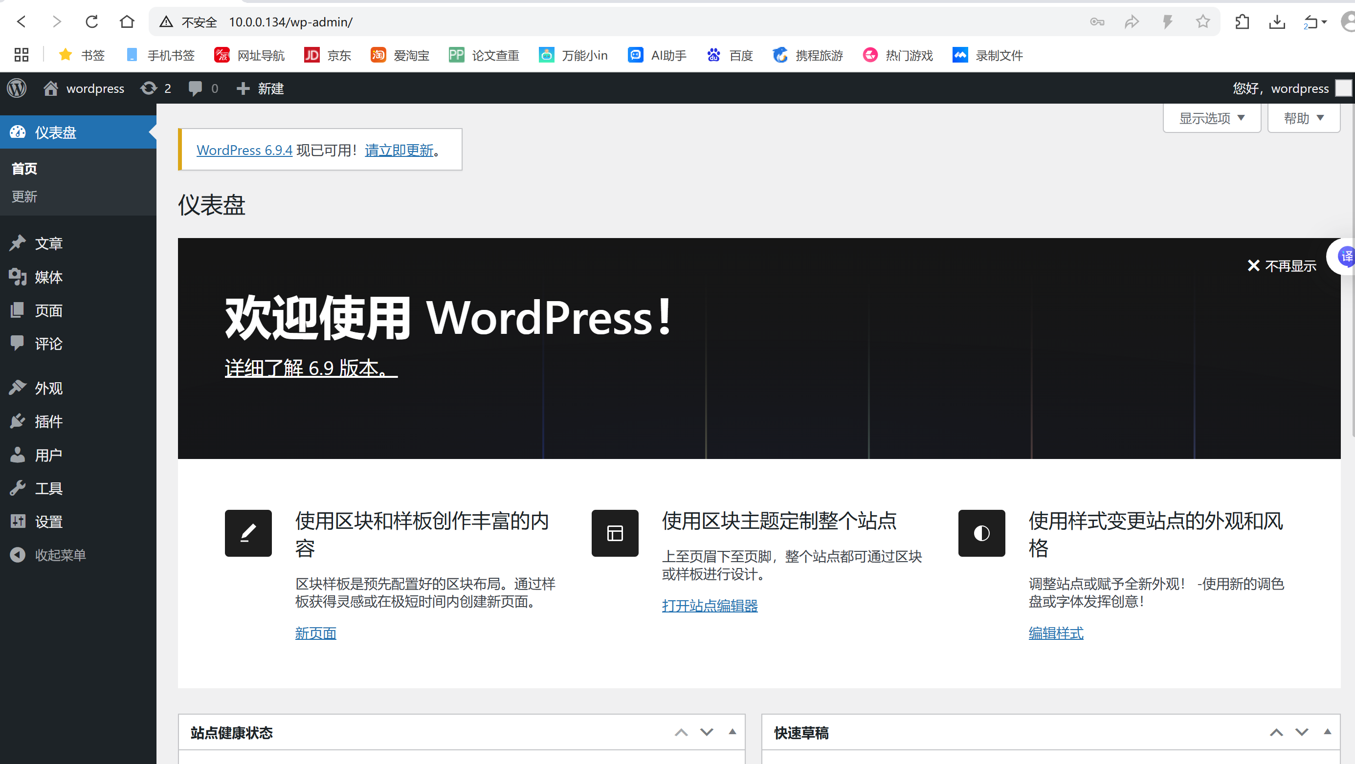Collapse the 站点健康状态 panel
1355x764 pixels.
coord(732,731)
